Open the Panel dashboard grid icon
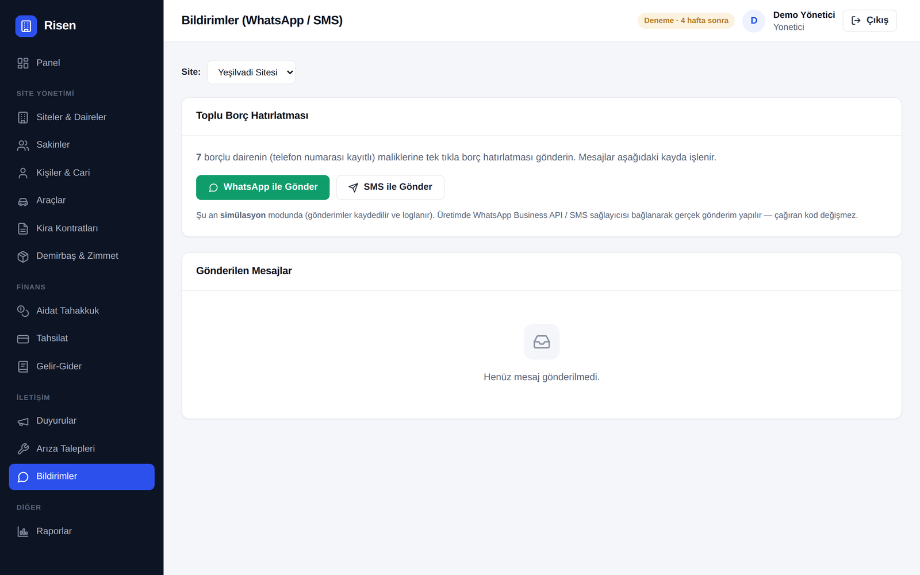Viewport: 920px width, 575px height. pyautogui.click(x=23, y=63)
